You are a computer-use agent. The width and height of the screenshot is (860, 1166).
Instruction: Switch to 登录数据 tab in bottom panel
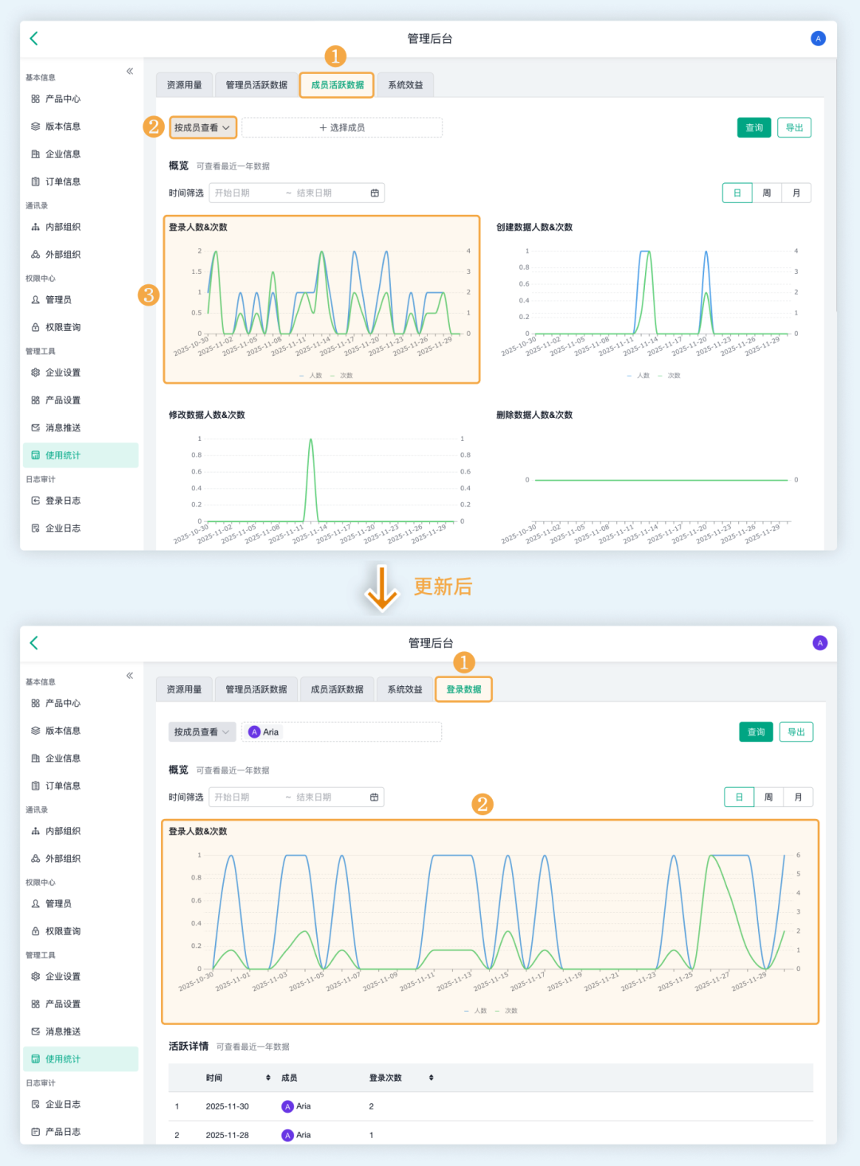464,689
